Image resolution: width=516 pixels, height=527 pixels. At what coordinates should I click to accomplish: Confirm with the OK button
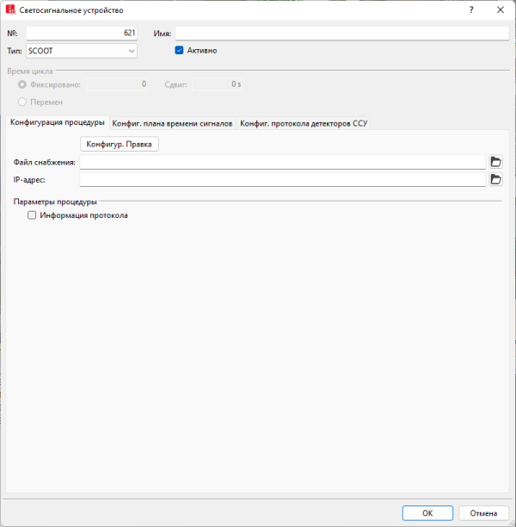[x=427, y=513]
